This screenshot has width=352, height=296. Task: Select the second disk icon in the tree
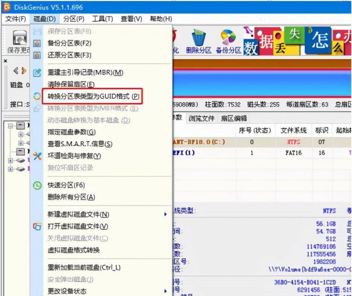(x=21, y=151)
